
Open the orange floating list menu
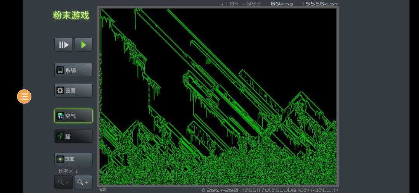[x=24, y=96]
